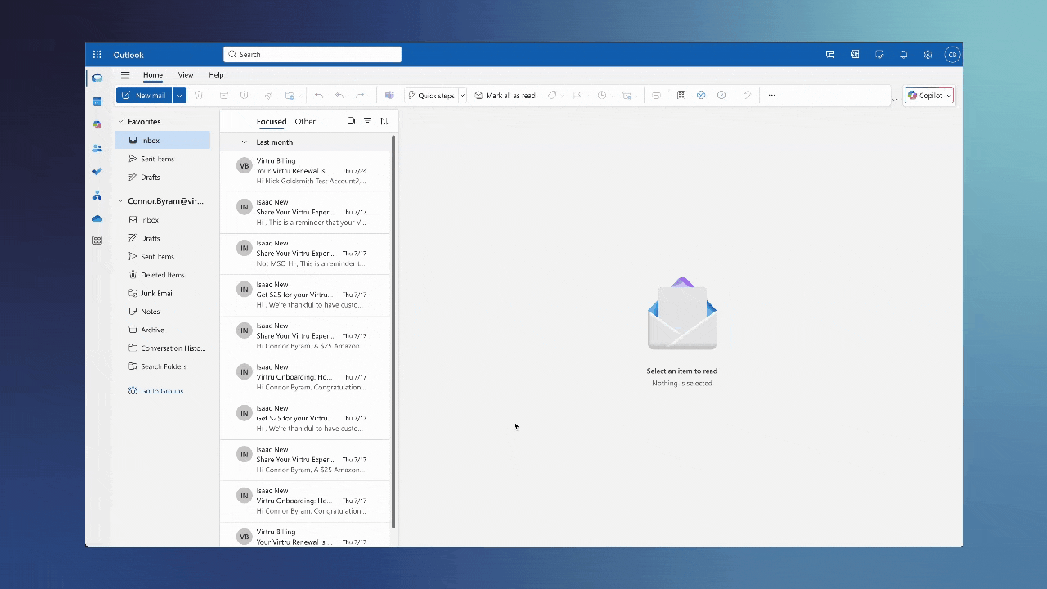The height and width of the screenshot is (589, 1047).
Task: Collapse the Last month message group
Action: [244, 142]
